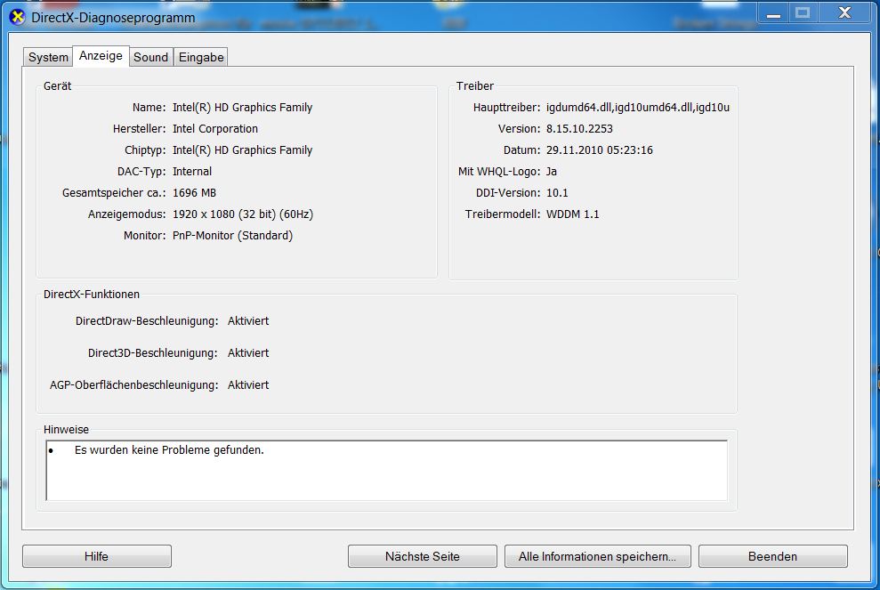Click the Beenden button
The height and width of the screenshot is (590, 880).
(773, 556)
